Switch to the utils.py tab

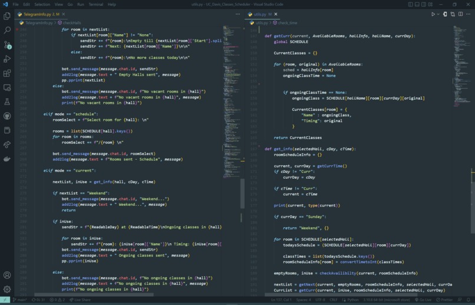262,14
